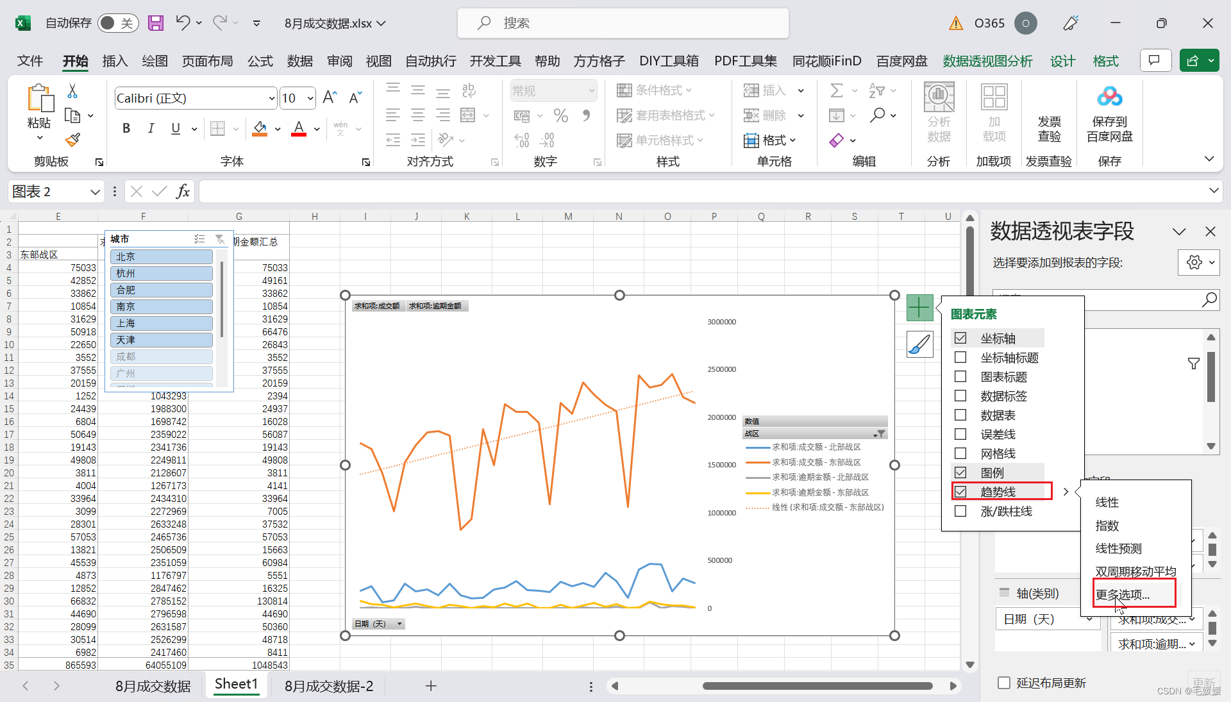The image size is (1231, 702).
Task: Click inside the formula bar input
Action: 701,191
